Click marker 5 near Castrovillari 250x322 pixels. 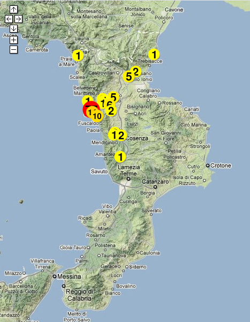[x=128, y=77]
